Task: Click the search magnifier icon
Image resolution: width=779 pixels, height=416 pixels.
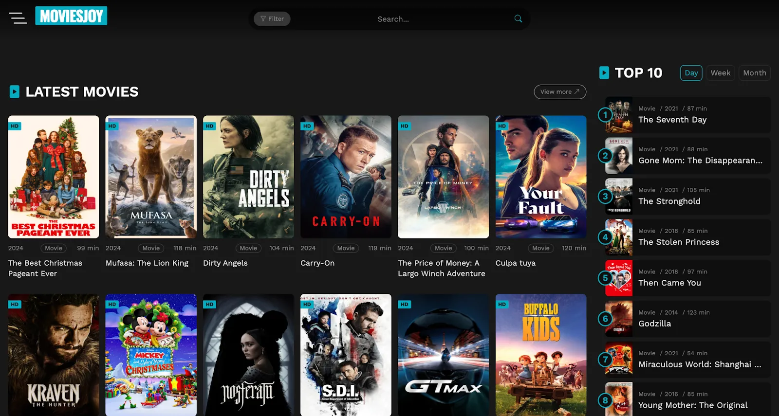Action: (x=518, y=18)
